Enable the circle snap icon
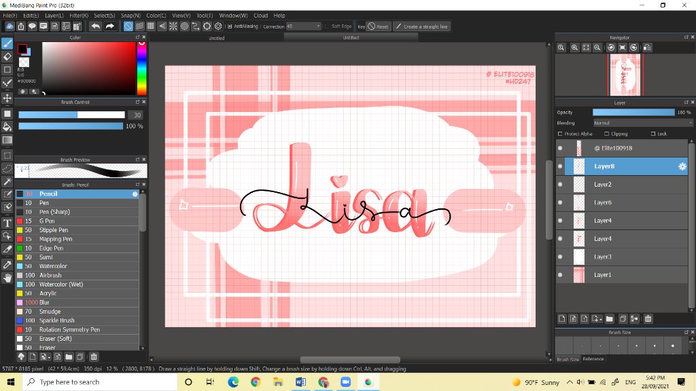The width and height of the screenshot is (696, 391). 185,26
